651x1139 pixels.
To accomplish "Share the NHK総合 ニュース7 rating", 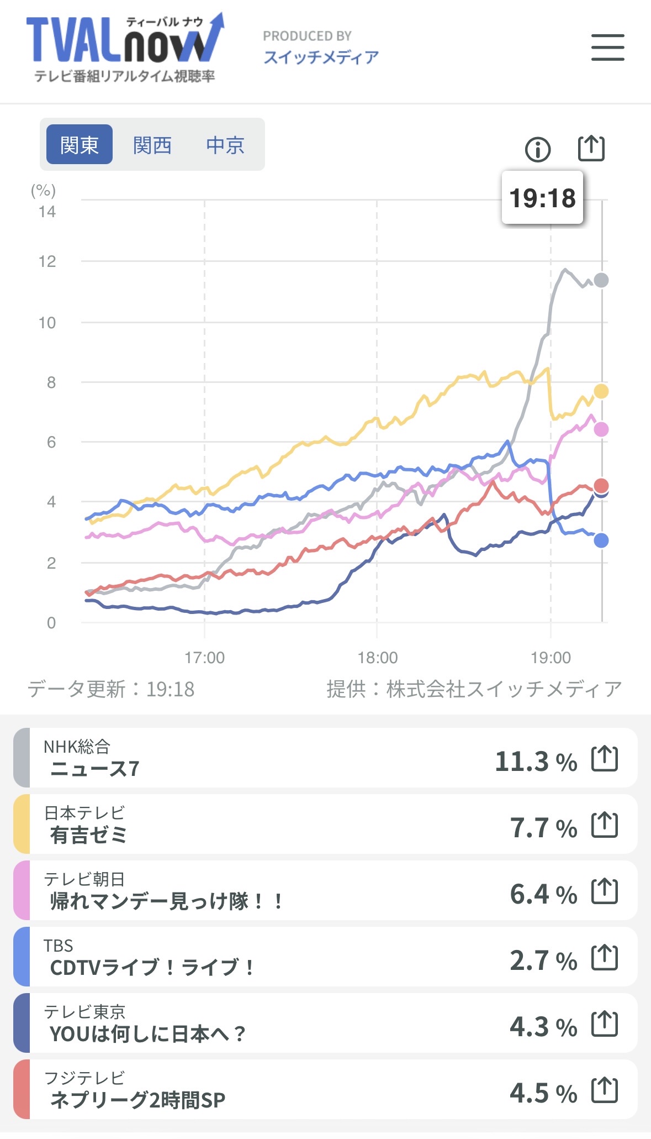I will 604,759.
